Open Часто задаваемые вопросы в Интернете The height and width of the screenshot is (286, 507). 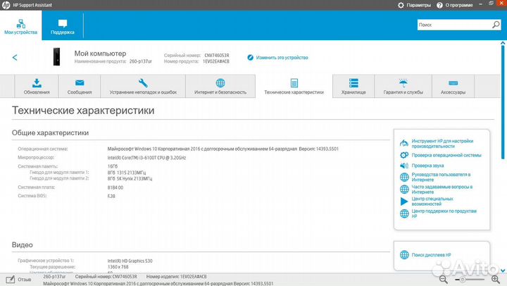coord(442,189)
